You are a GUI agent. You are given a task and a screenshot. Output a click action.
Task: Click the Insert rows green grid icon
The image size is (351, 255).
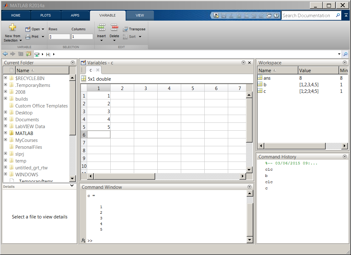(102, 27)
